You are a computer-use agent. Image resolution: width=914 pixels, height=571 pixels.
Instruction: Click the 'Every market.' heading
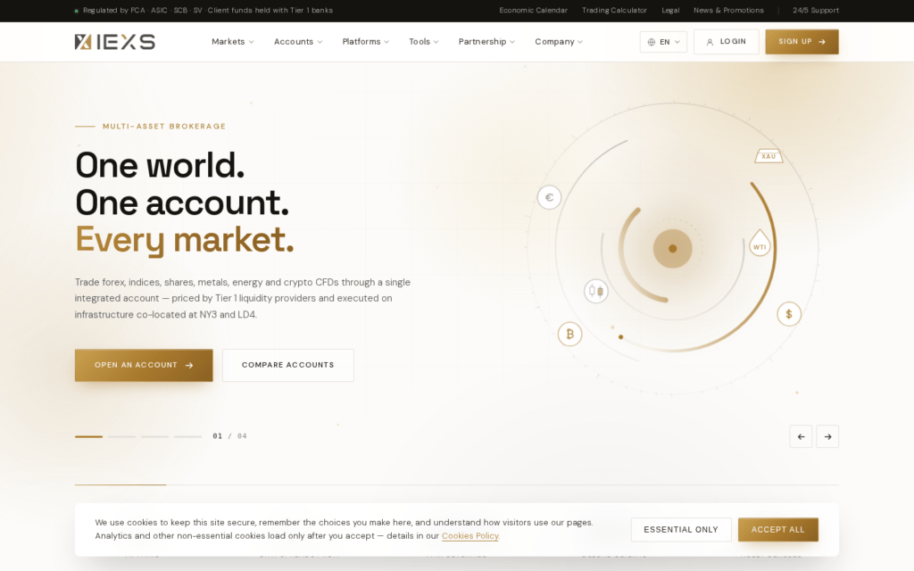tap(184, 239)
